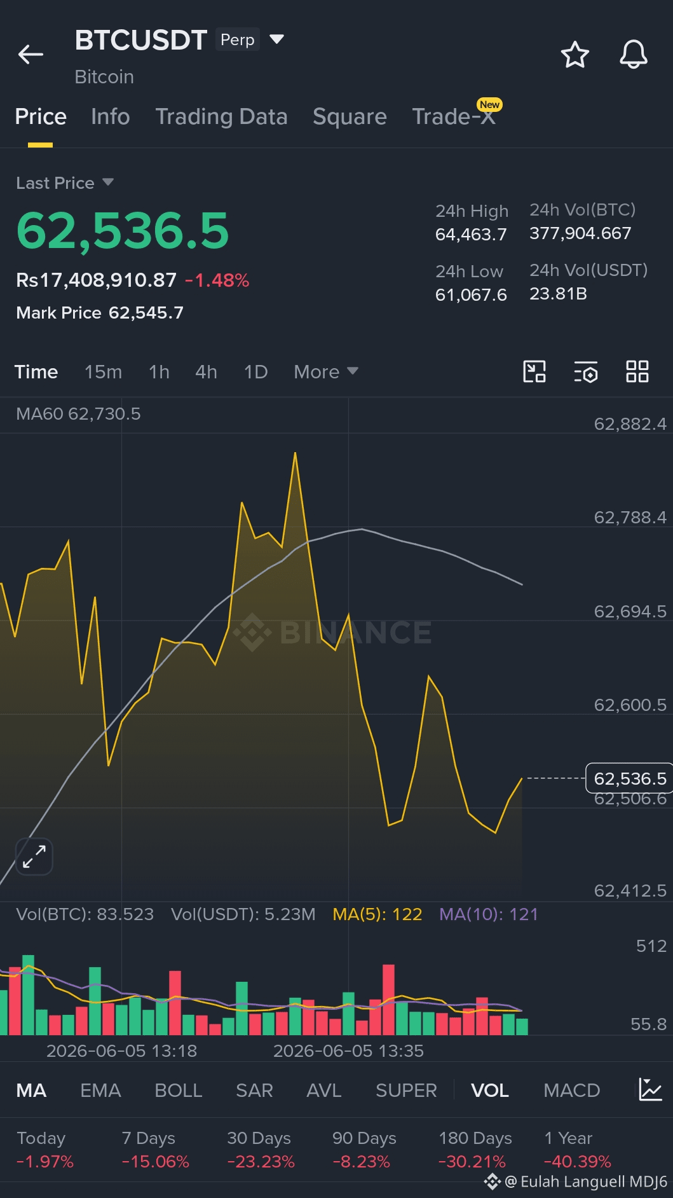Tap the 90 Days -8.23% performance
The width and height of the screenshot is (673, 1198).
click(x=364, y=1150)
